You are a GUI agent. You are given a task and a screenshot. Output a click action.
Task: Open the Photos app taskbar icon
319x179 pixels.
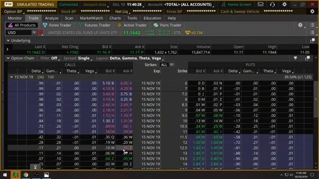click(x=46, y=175)
